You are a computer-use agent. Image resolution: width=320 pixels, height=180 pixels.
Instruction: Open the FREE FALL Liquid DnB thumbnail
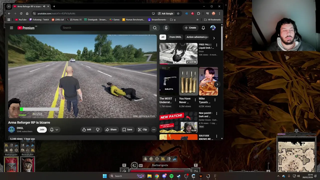click(178, 53)
